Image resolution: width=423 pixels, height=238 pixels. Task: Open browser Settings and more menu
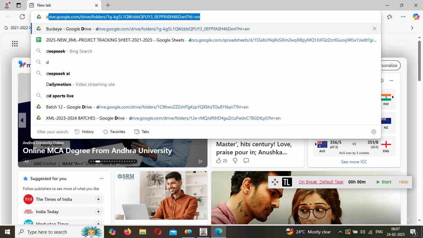click(403, 17)
